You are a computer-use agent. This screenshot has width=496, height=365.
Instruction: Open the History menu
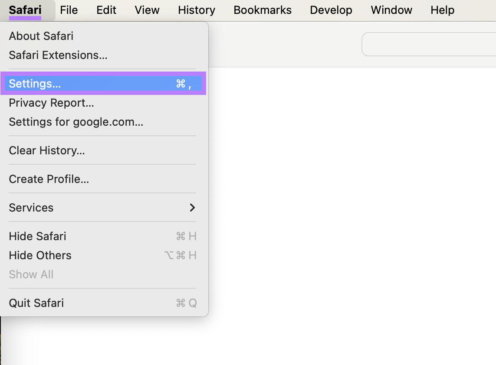[x=197, y=10]
